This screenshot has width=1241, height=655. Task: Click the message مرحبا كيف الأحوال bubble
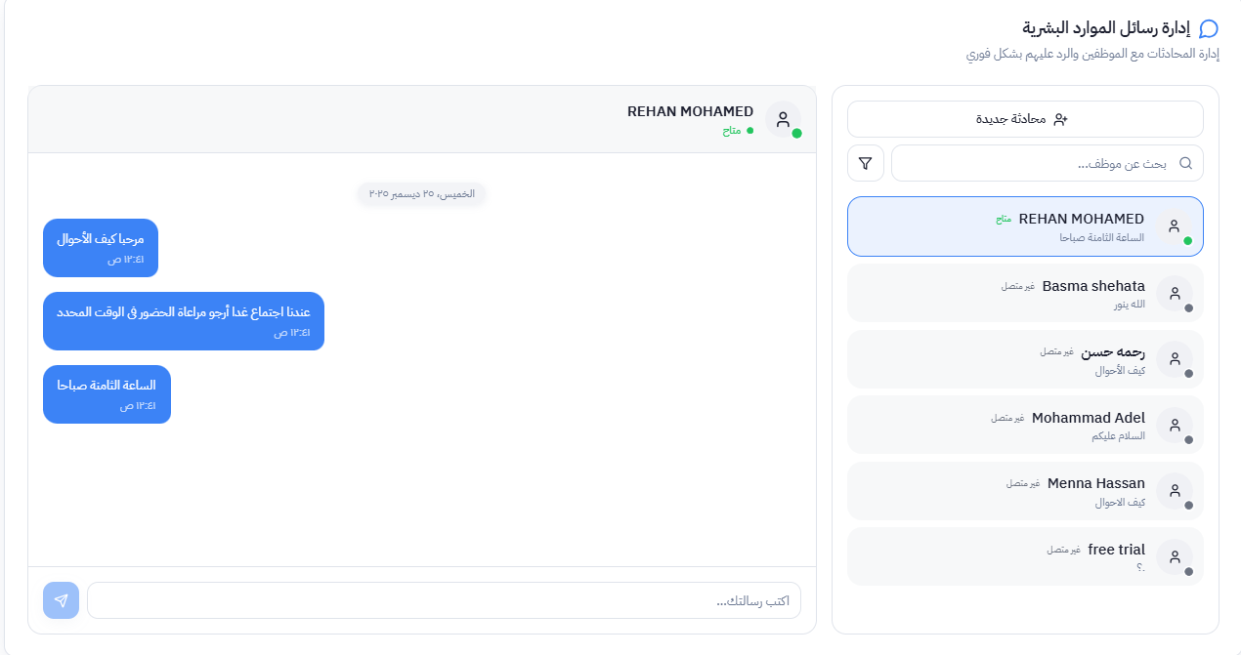(101, 248)
